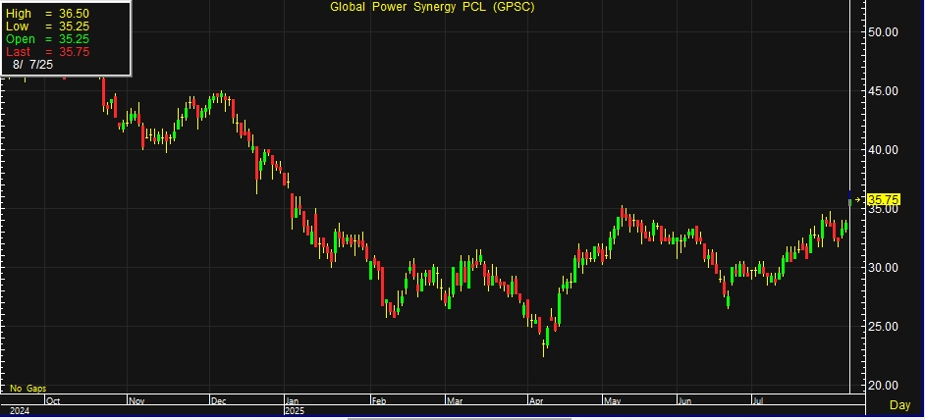
Task: Click the Low = 35.25 readout
Action: pyautogui.click(x=47, y=26)
